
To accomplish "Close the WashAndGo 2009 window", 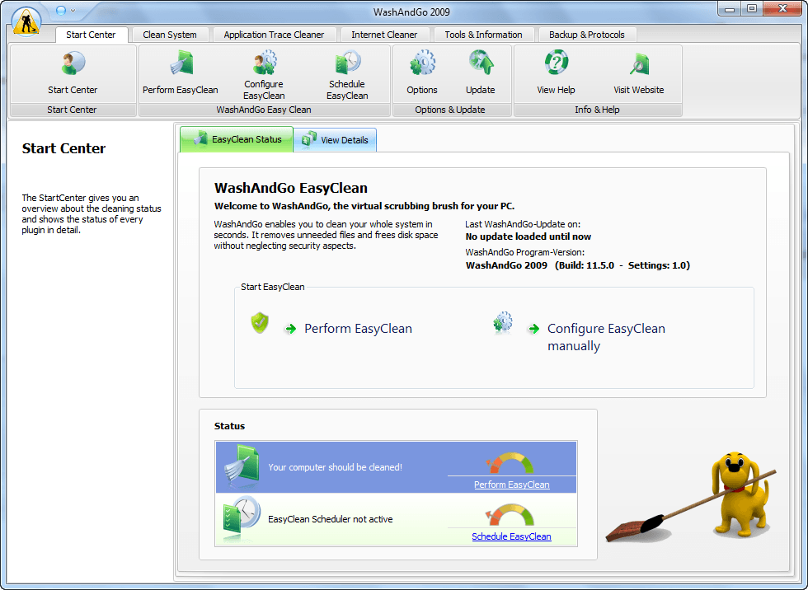I will 782,9.
